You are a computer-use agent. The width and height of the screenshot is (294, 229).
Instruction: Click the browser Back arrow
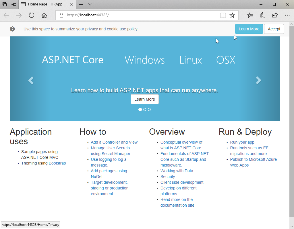(x=6, y=15)
